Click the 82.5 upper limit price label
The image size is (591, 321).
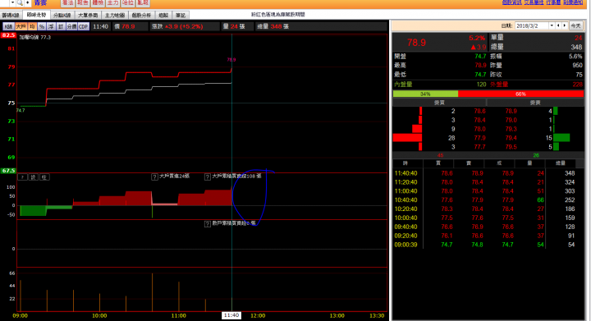[x=8, y=35]
